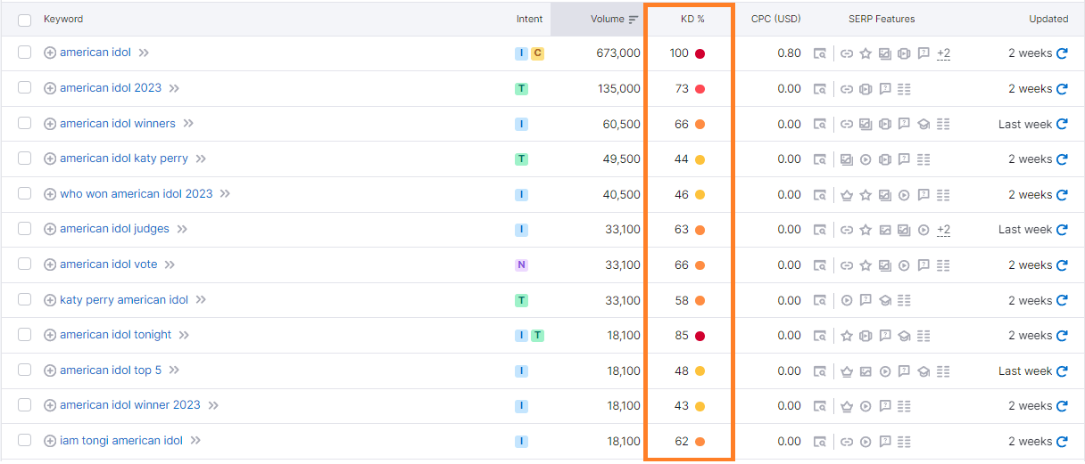
Task: Open the american idol katy perry keyword link
Action: 124,159
